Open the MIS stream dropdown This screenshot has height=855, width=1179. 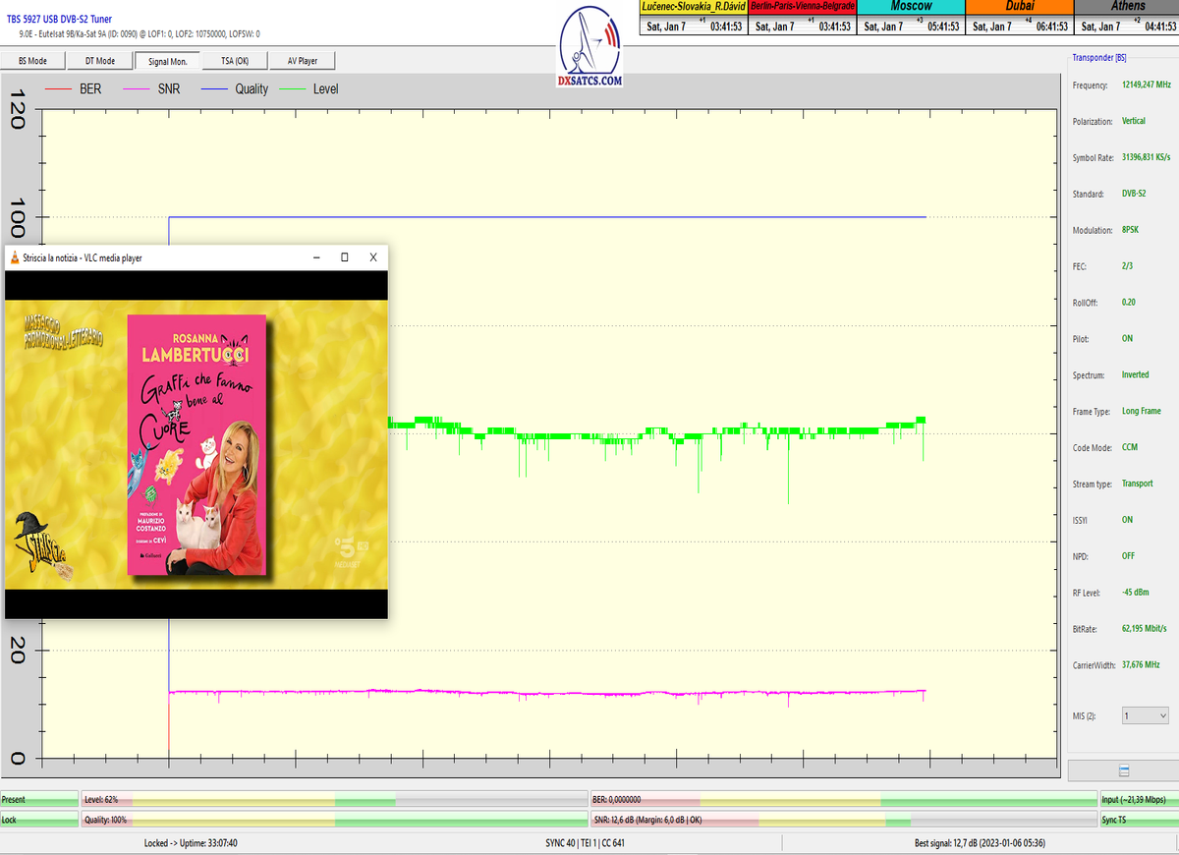pos(1145,716)
